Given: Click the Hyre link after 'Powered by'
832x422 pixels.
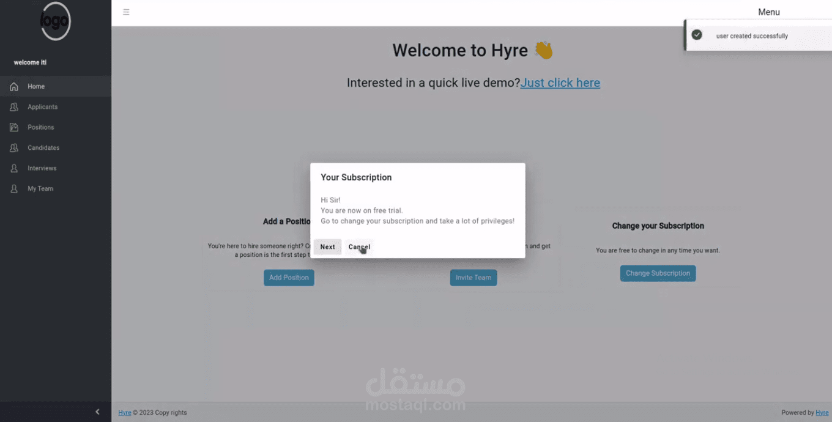Looking at the screenshot, I should 822,413.
